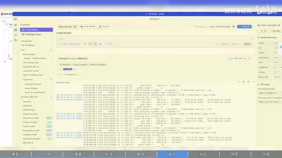Open Unload a model endpoint page
The width and height of the screenshot is (282, 158).
coord(30,135)
